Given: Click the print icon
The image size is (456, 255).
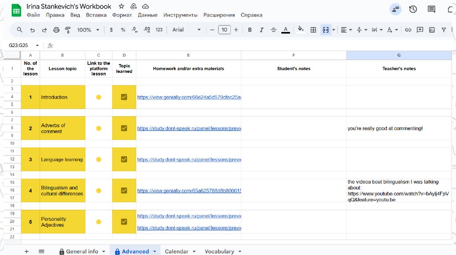Looking at the screenshot, I should click(56, 30).
